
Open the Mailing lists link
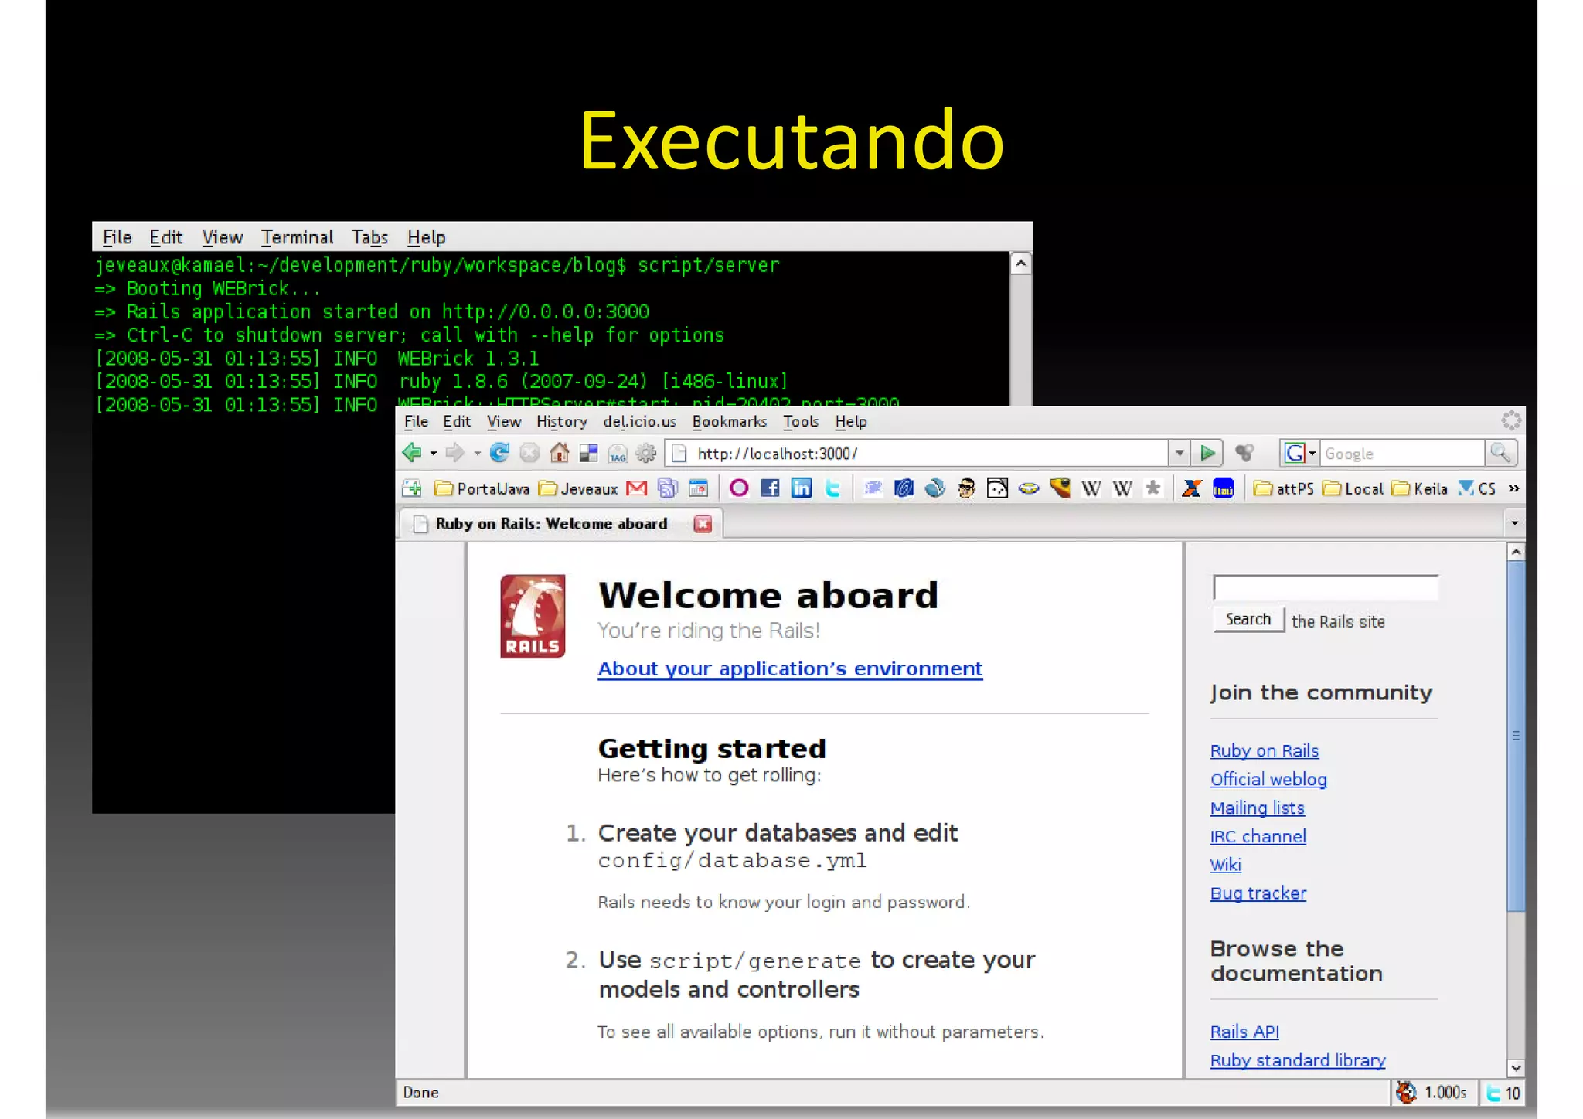tap(1257, 808)
